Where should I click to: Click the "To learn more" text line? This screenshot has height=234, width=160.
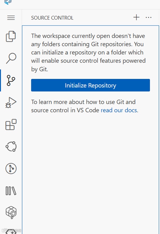tap(83, 102)
